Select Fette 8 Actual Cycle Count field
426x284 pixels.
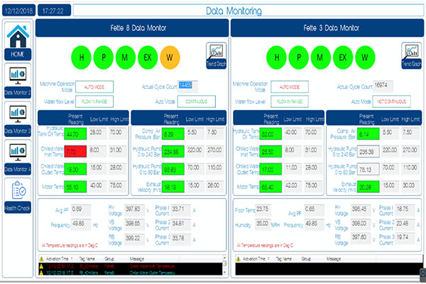[x=185, y=84]
